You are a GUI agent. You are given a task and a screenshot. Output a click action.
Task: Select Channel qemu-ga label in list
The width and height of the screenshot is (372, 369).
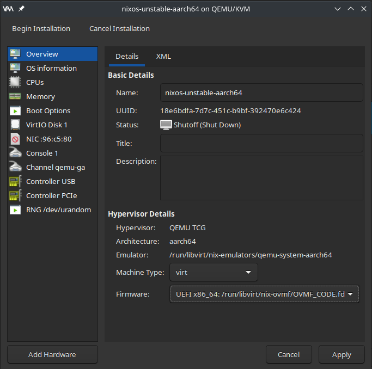point(56,167)
